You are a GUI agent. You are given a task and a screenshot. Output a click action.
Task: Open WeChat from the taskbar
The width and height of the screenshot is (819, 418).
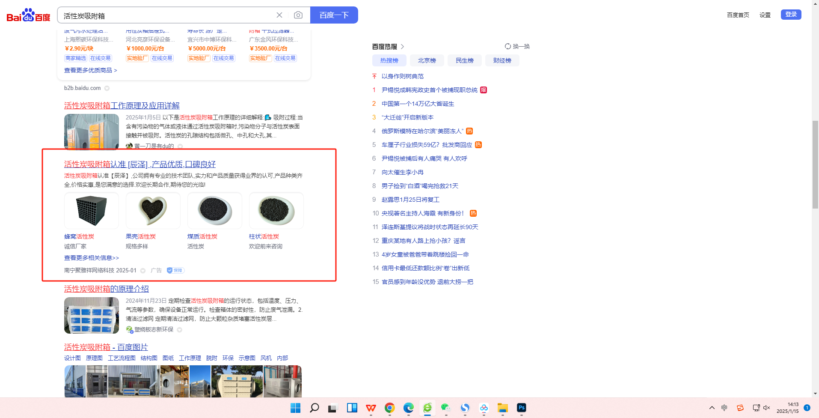[x=446, y=408]
